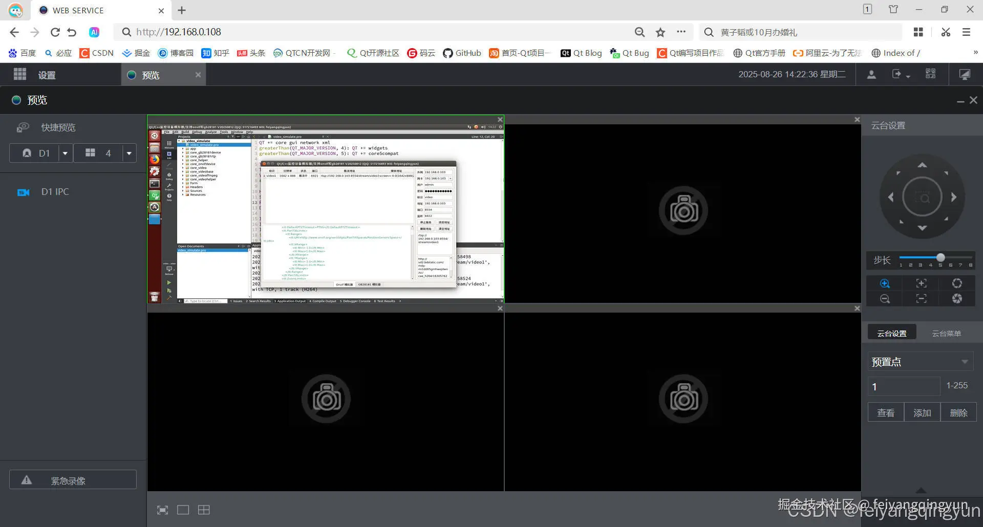
Task: Open the 百度 bookmark
Action: (22, 53)
